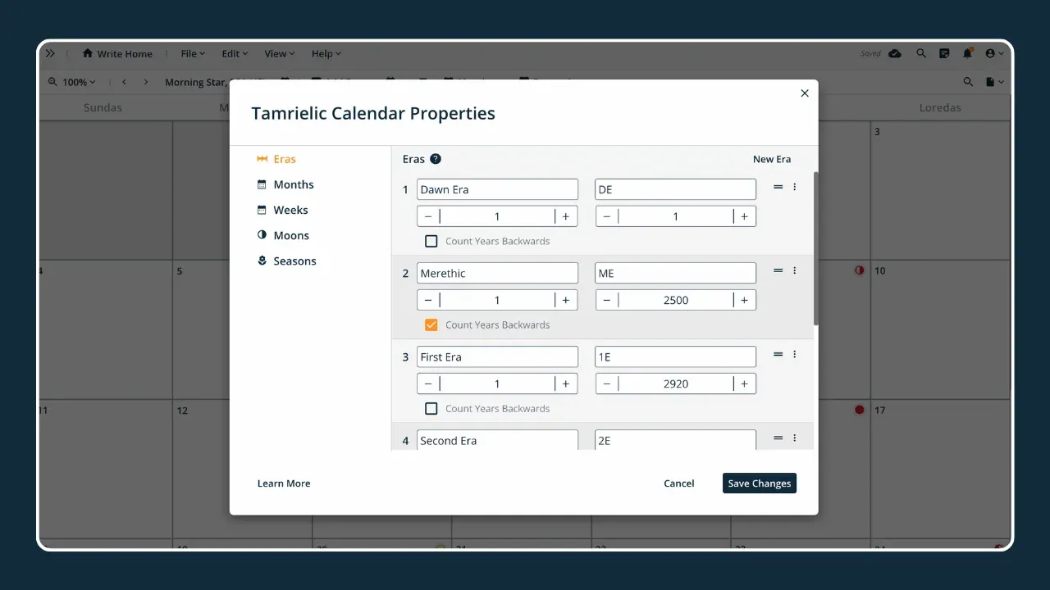Open the three-dot menu for Dawn Era
This screenshot has width=1050, height=590.
[794, 188]
